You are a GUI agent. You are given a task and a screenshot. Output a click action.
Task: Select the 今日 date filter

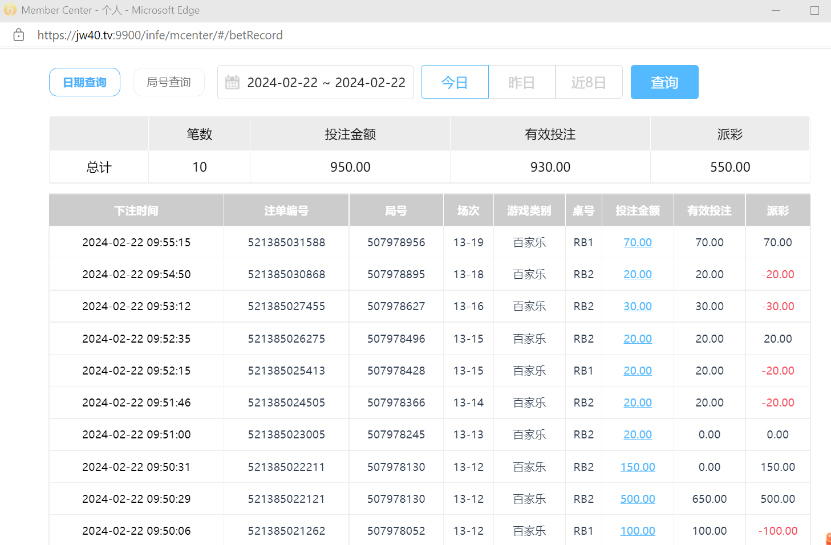pos(455,82)
